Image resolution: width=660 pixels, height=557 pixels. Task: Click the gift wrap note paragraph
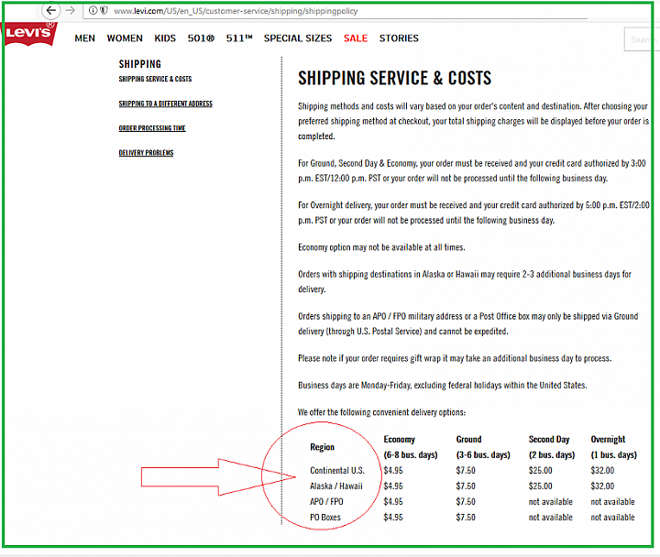point(455,358)
